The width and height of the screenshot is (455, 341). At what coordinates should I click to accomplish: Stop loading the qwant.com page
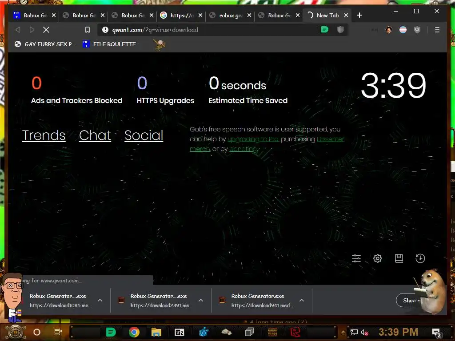(46, 30)
